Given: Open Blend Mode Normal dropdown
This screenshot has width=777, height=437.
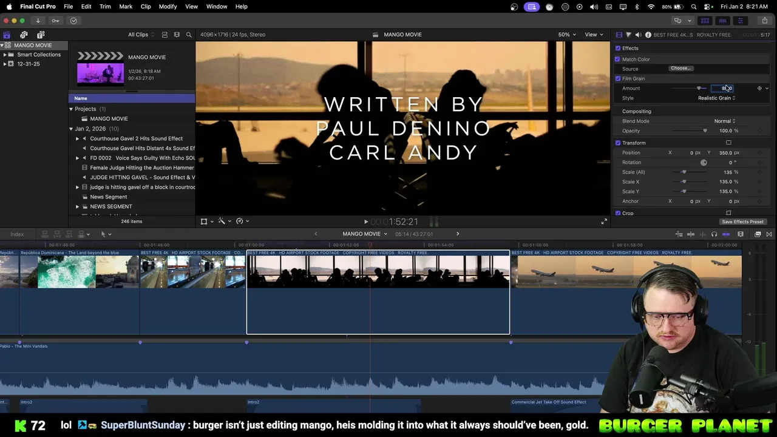Looking at the screenshot, I should coord(724,121).
